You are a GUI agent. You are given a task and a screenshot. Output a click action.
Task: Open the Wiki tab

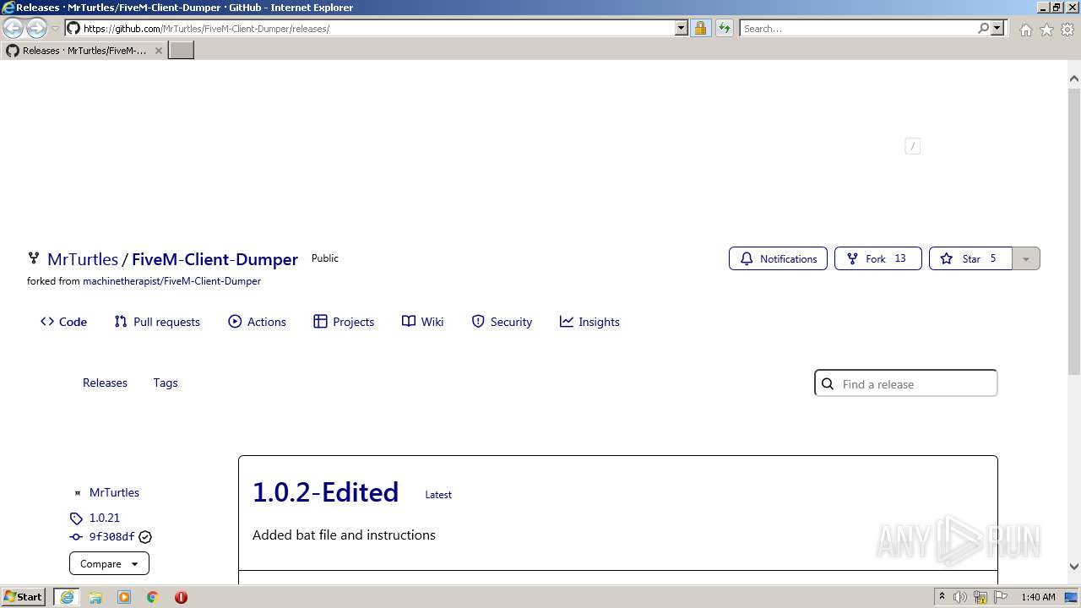pos(422,322)
